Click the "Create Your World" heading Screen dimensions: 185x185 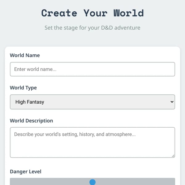(x=92, y=13)
